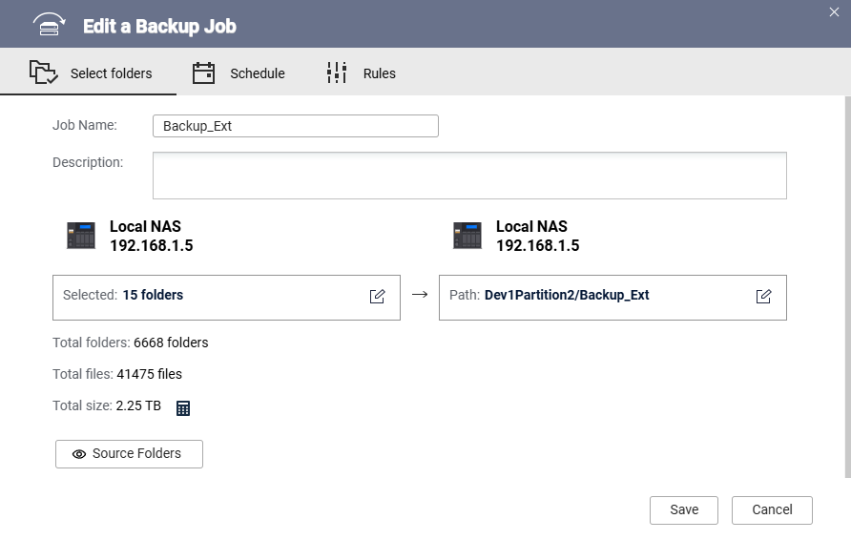
Task: Click the backup job icon in title bar
Action: pos(49,25)
